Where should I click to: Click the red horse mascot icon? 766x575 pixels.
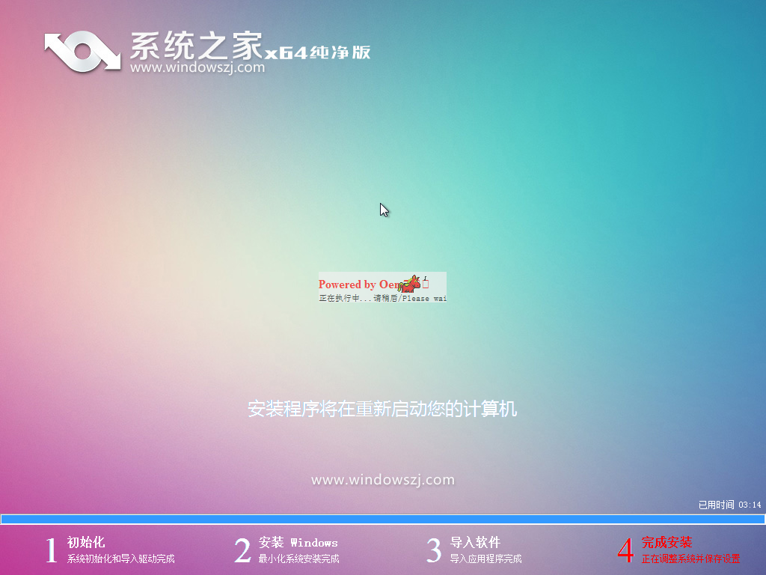[x=411, y=284]
